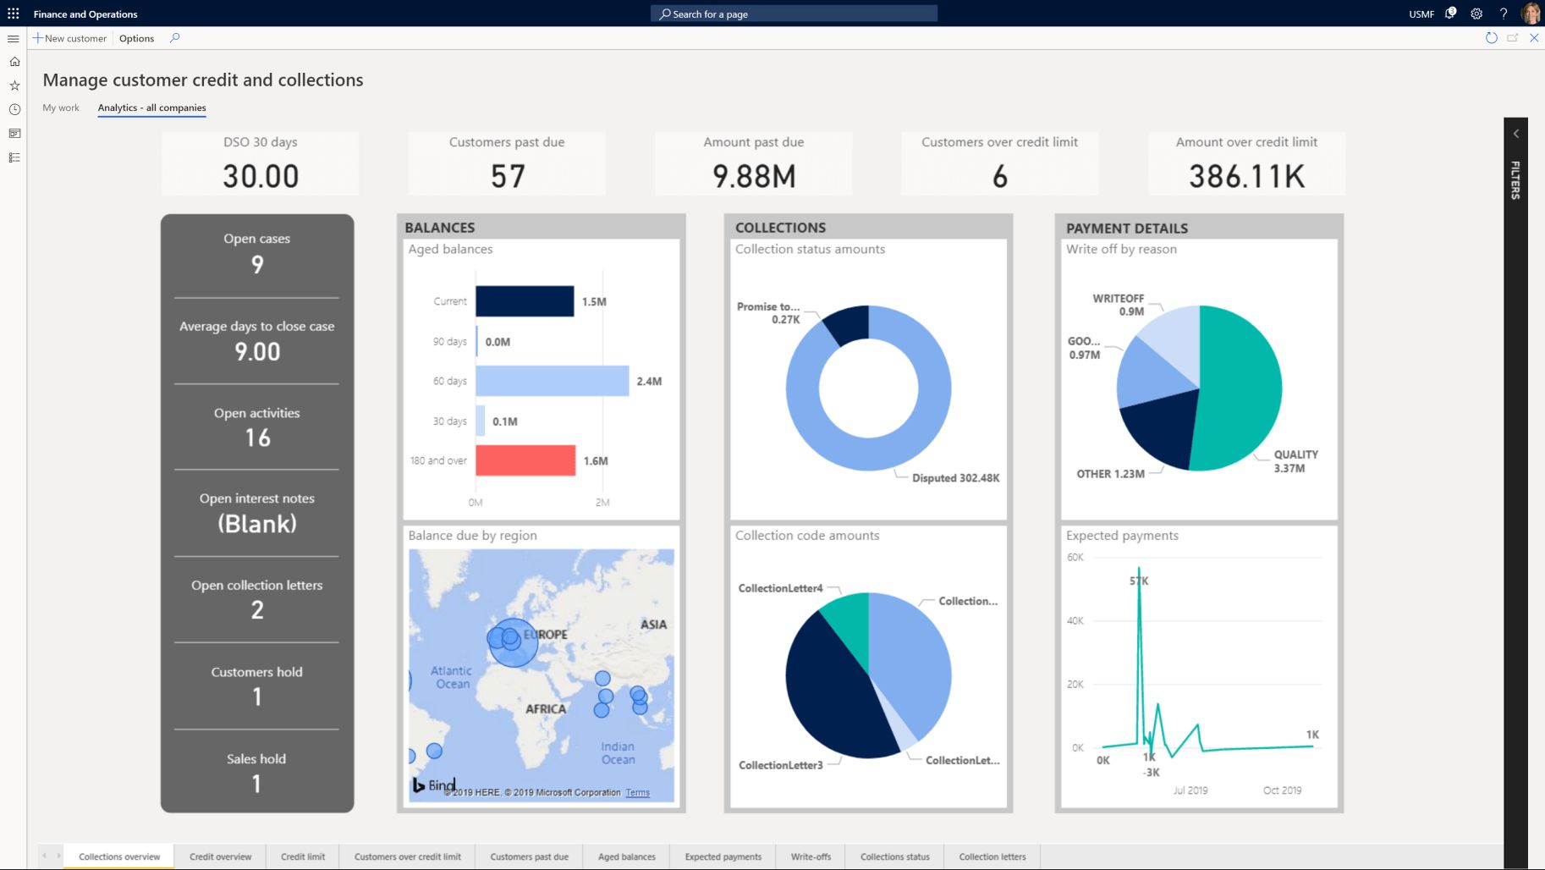Click the Home icon in left sidebar
1545x870 pixels.
14,62
